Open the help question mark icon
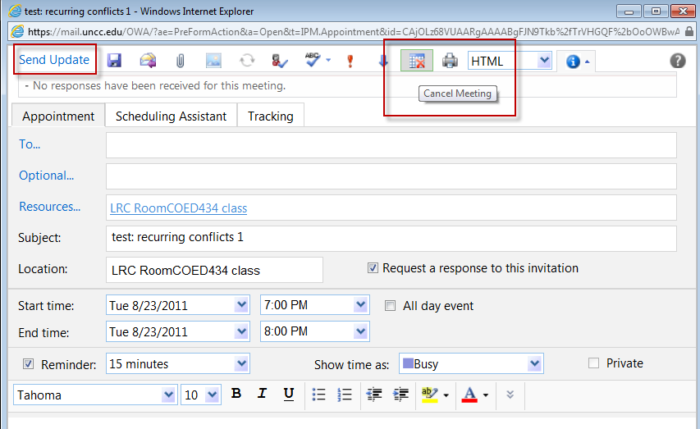 click(x=678, y=60)
